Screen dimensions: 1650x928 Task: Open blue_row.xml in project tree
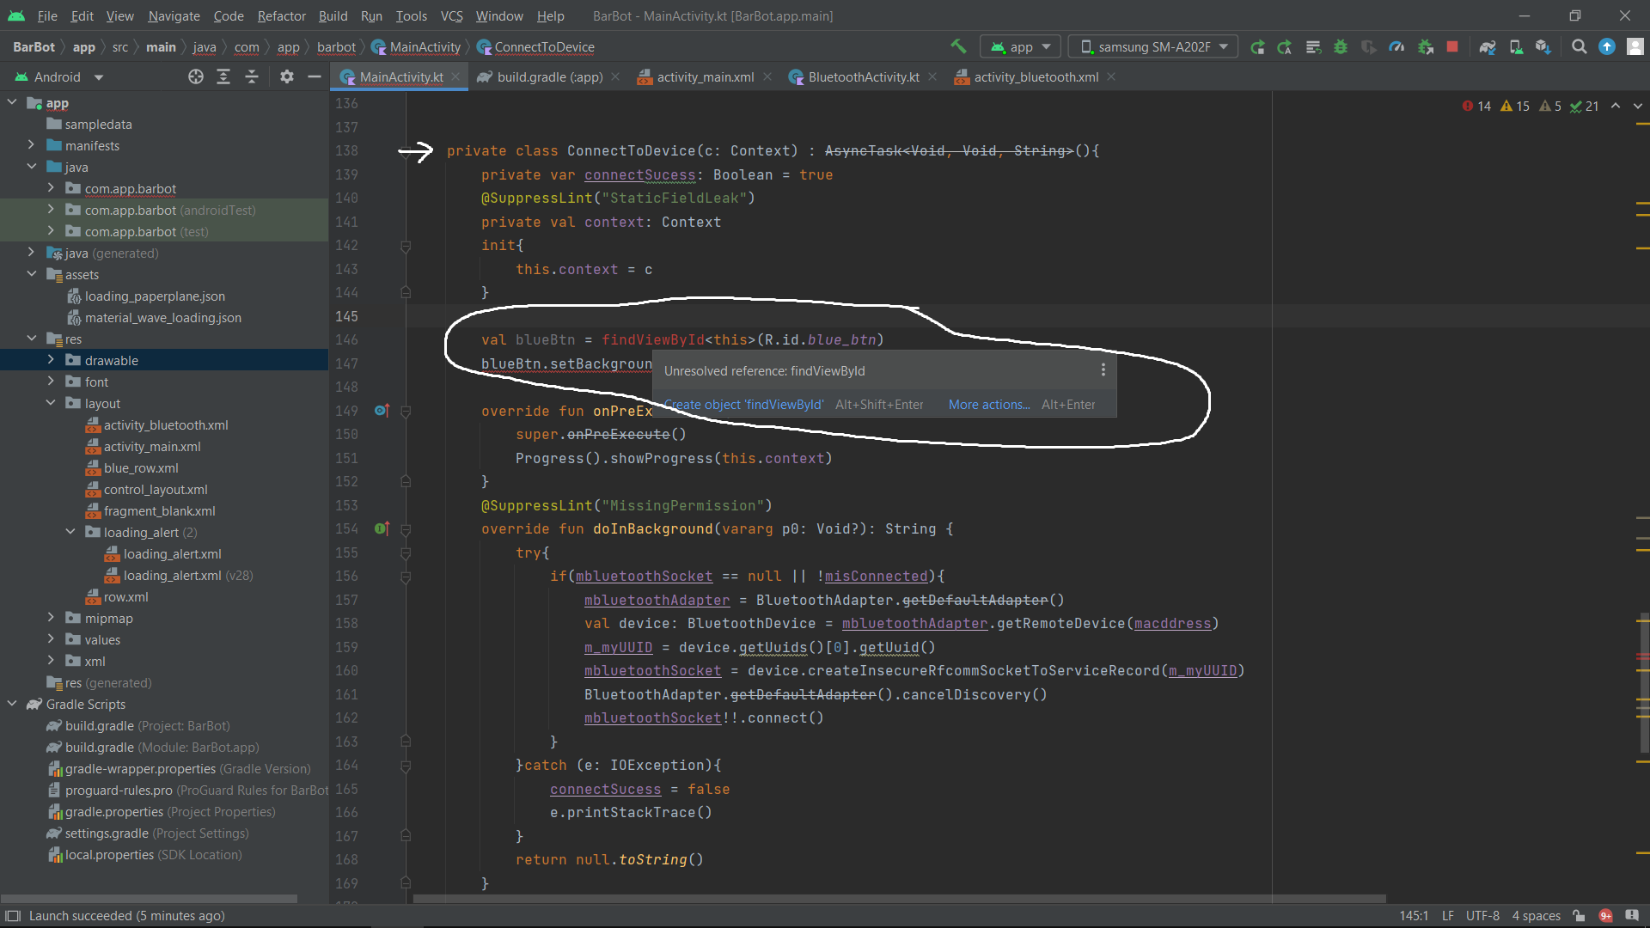point(141,468)
